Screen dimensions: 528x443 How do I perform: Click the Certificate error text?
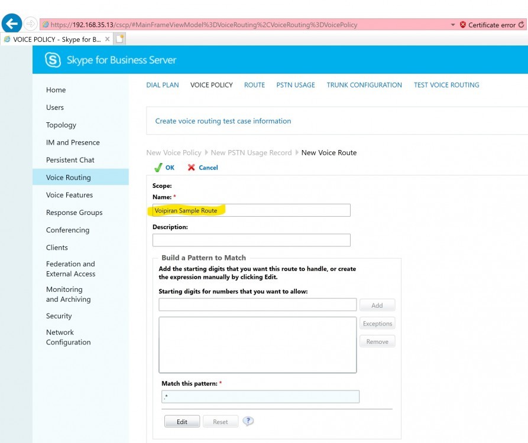491,25
